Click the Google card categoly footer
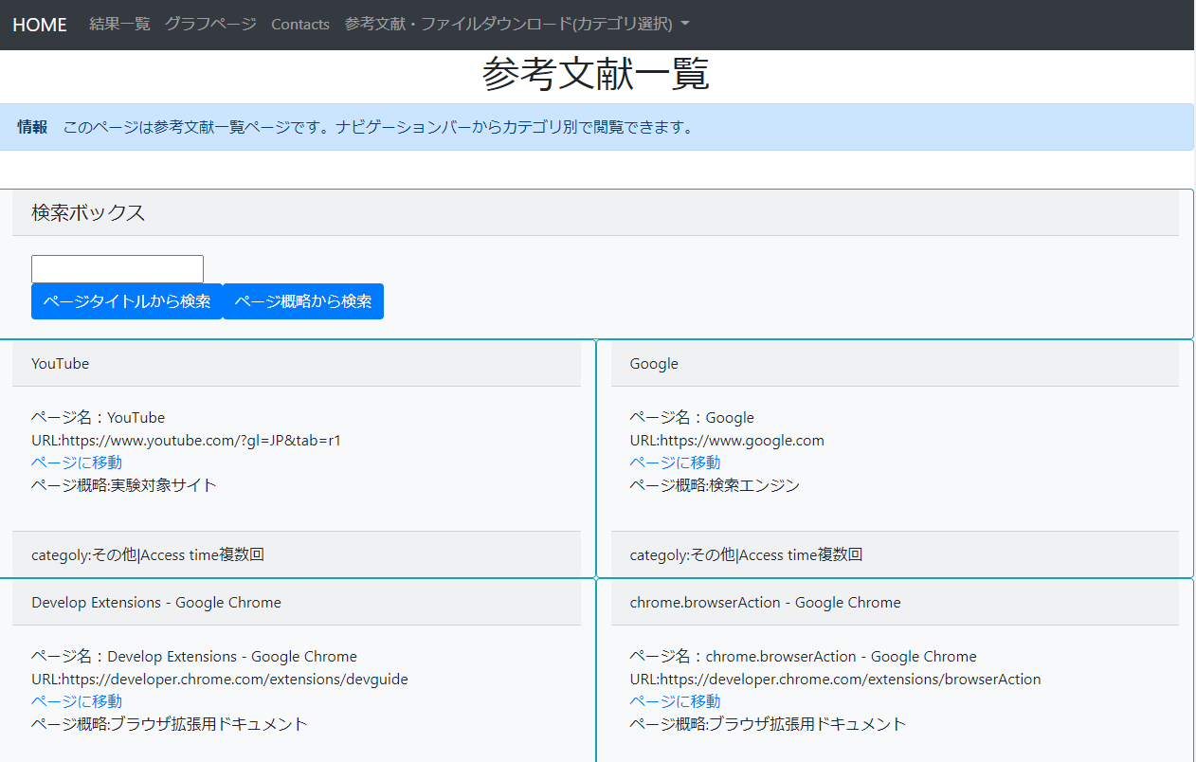Image resolution: width=1196 pixels, height=762 pixels. pyautogui.click(x=895, y=554)
